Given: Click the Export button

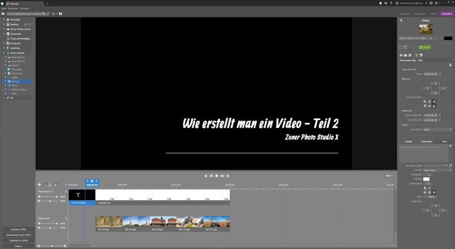Looking at the screenshot, I should pos(424,47).
